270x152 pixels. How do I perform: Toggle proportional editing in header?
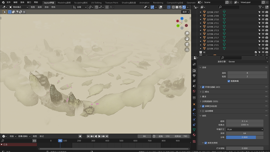[107, 7]
